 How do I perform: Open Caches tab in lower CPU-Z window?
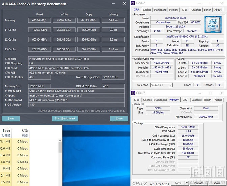pyautogui.click(x=147, y=100)
